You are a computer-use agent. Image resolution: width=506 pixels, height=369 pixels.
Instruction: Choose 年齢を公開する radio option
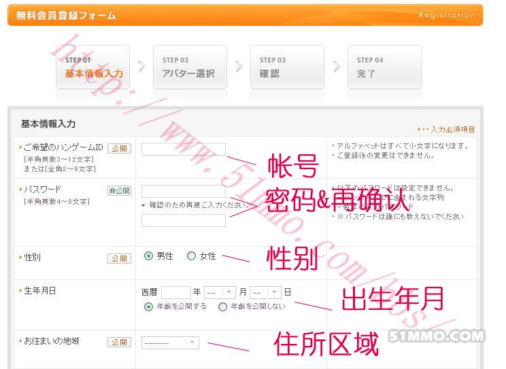(148, 306)
